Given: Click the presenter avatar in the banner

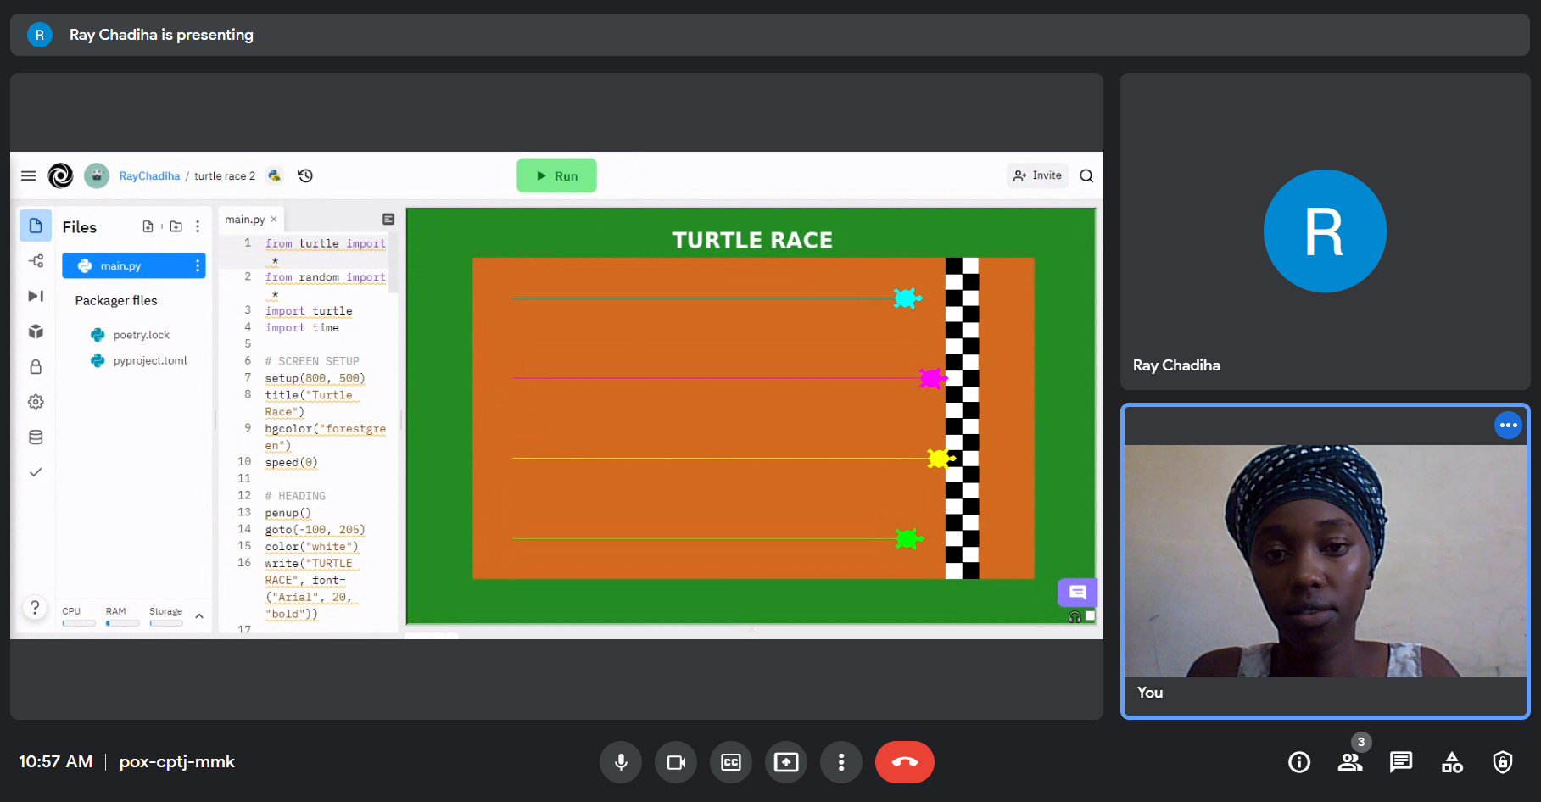Looking at the screenshot, I should click(40, 35).
